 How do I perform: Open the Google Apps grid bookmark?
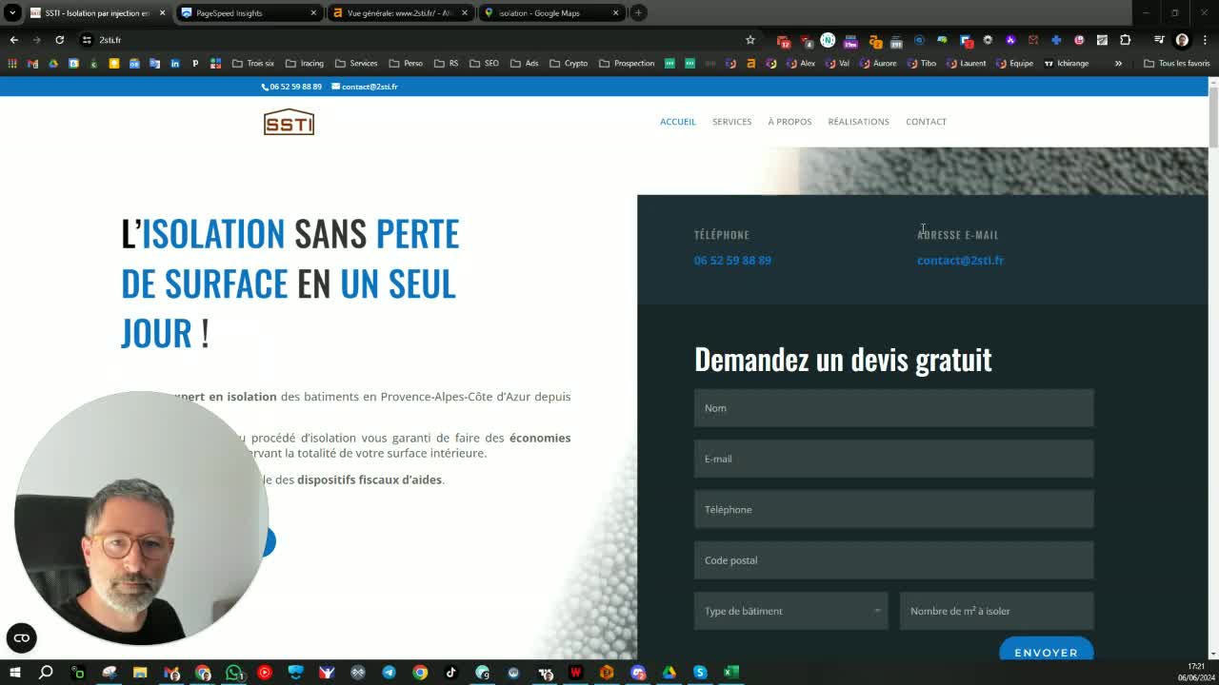coord(12,64)
